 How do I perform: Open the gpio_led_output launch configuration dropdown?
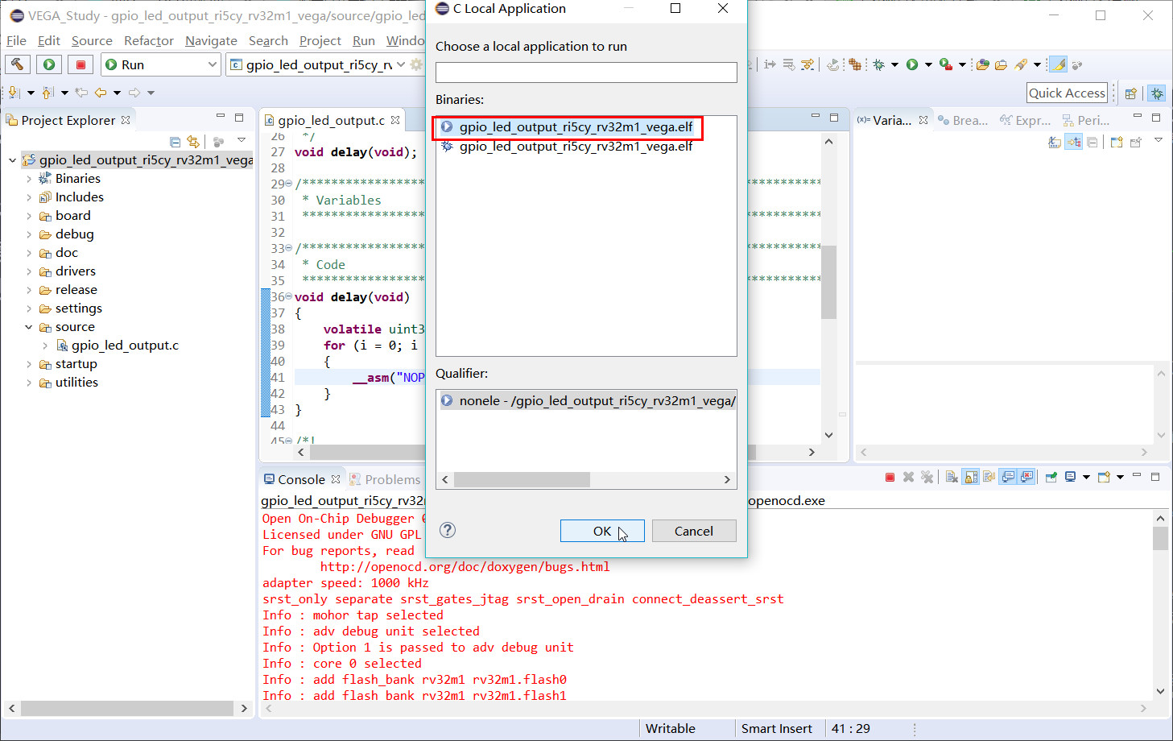click(401, 64)
